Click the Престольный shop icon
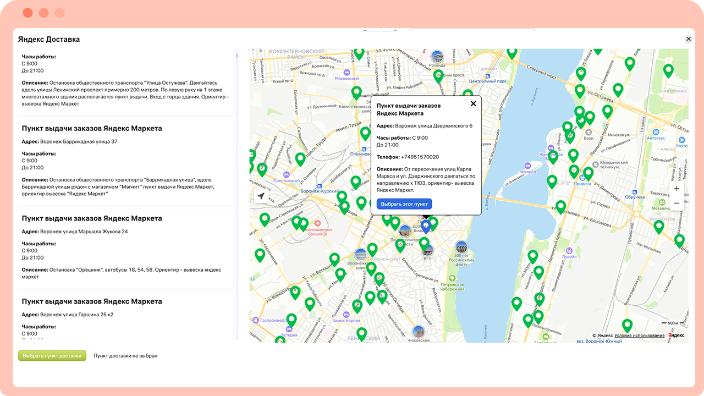This screenshot has height=396, width=704. point(287,174)
